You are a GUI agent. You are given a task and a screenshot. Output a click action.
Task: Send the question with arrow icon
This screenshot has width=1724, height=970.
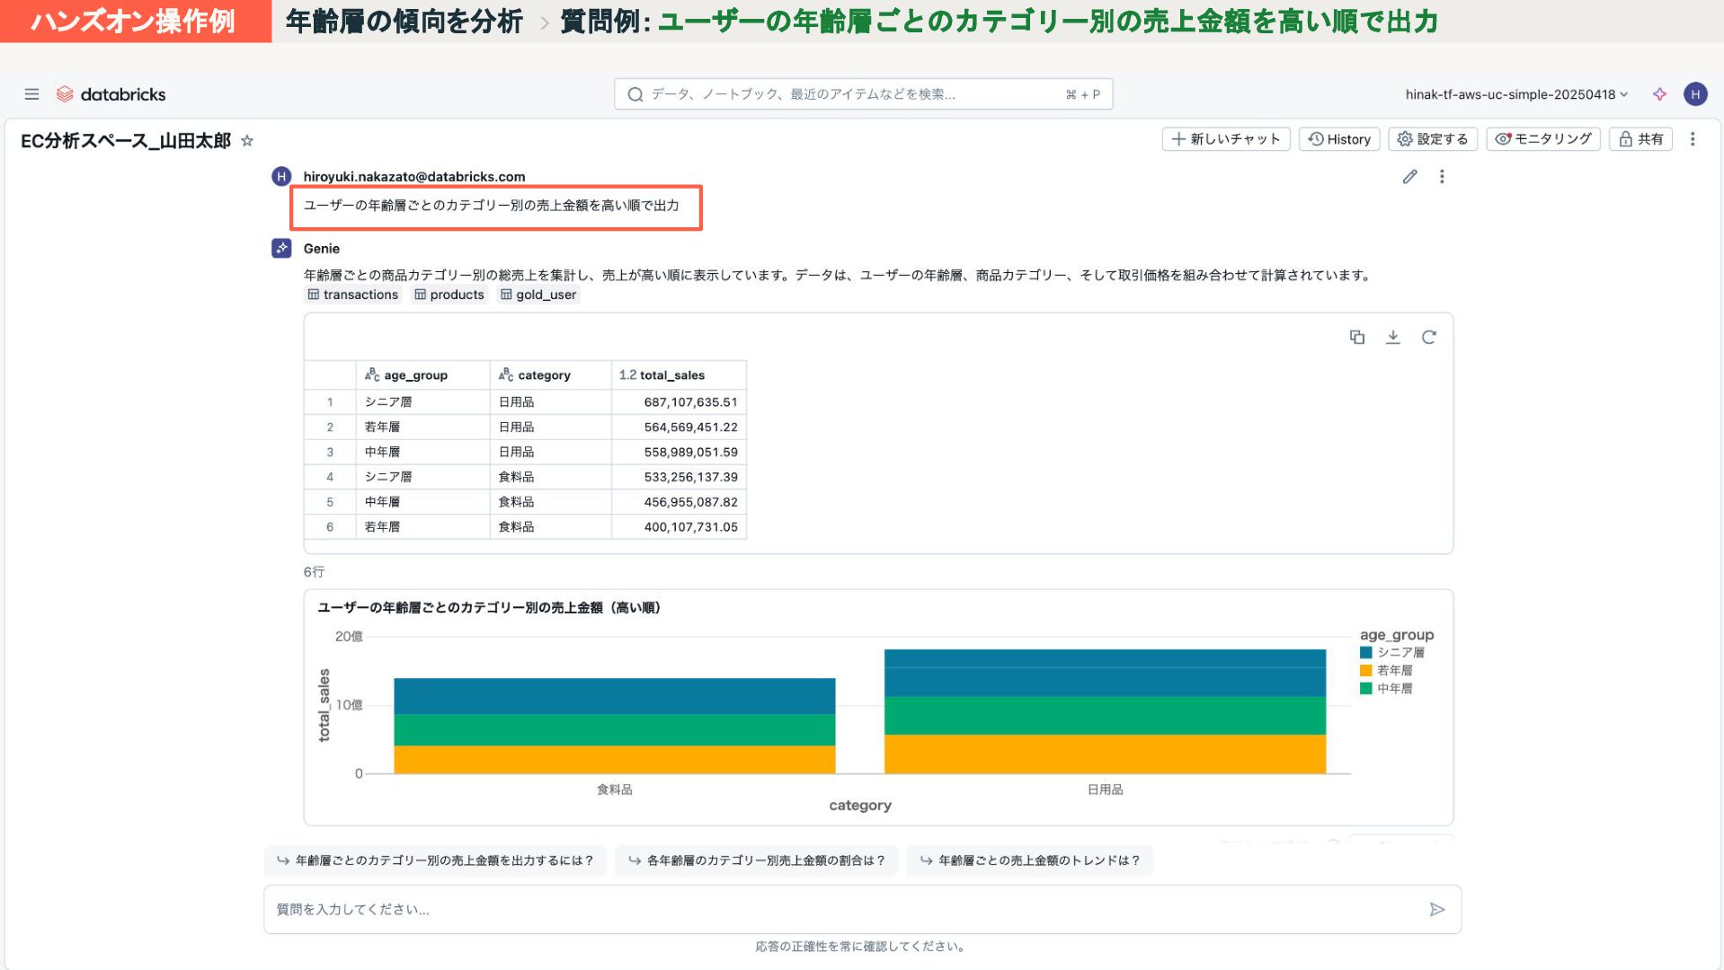coord(1437,910)
